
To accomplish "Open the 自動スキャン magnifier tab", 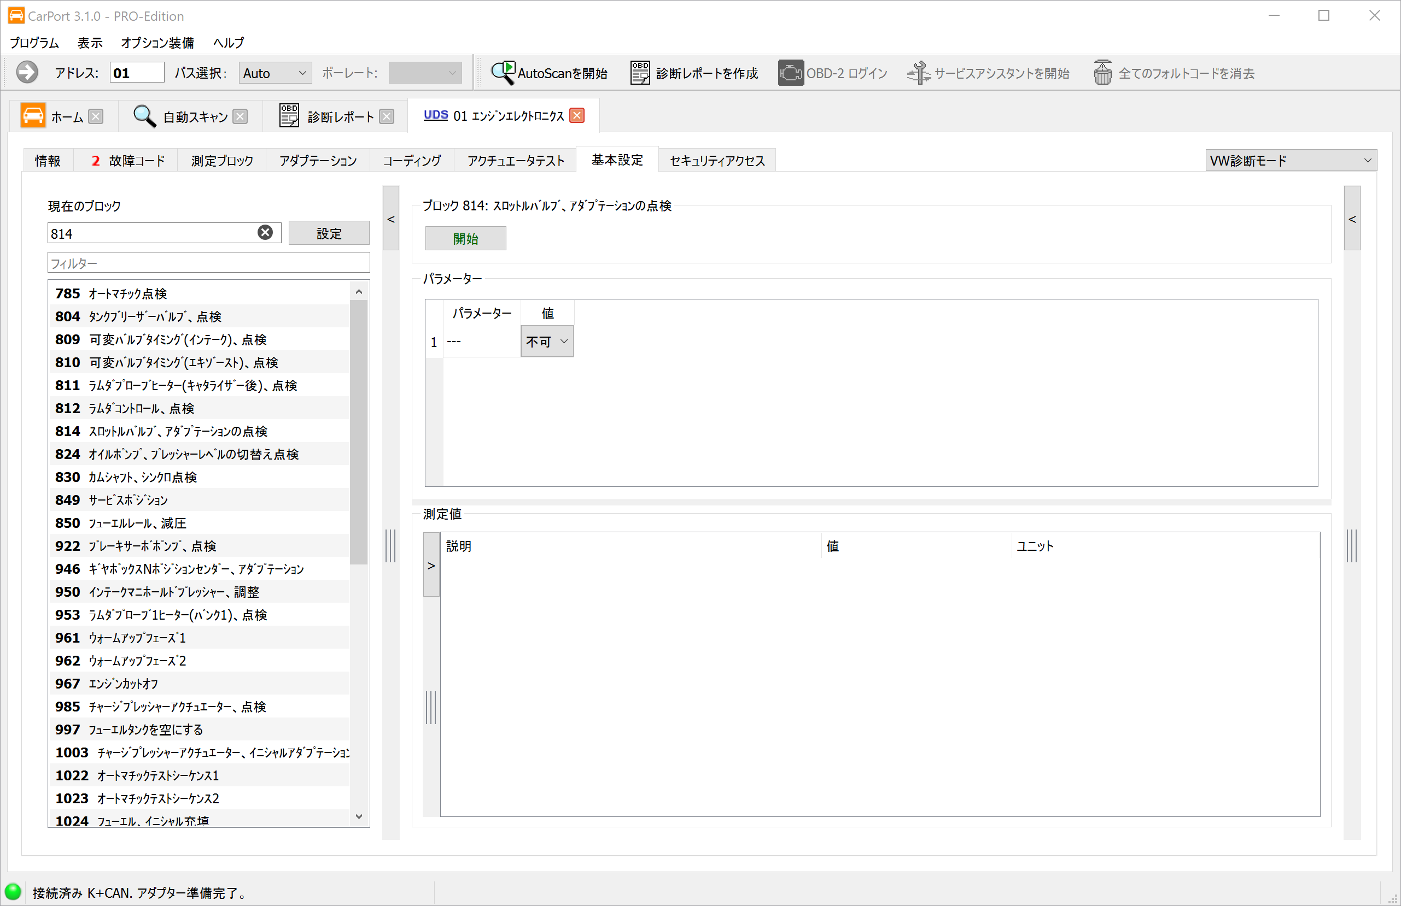I will point(144,116).
